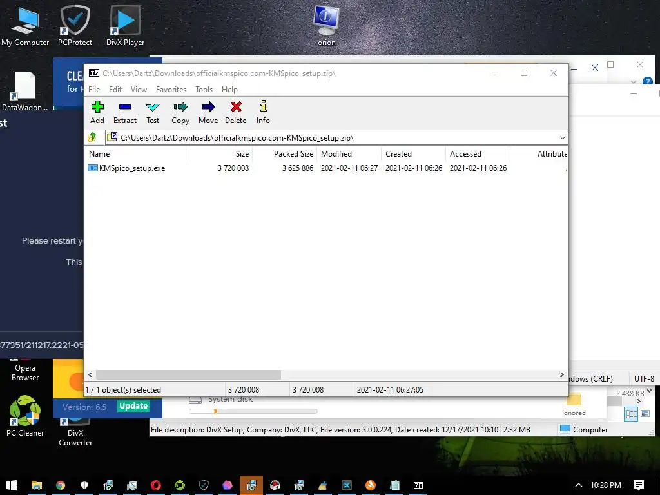Open PC Cleaner desktop shortcut
660x495 pixels.
pos(25,417)
